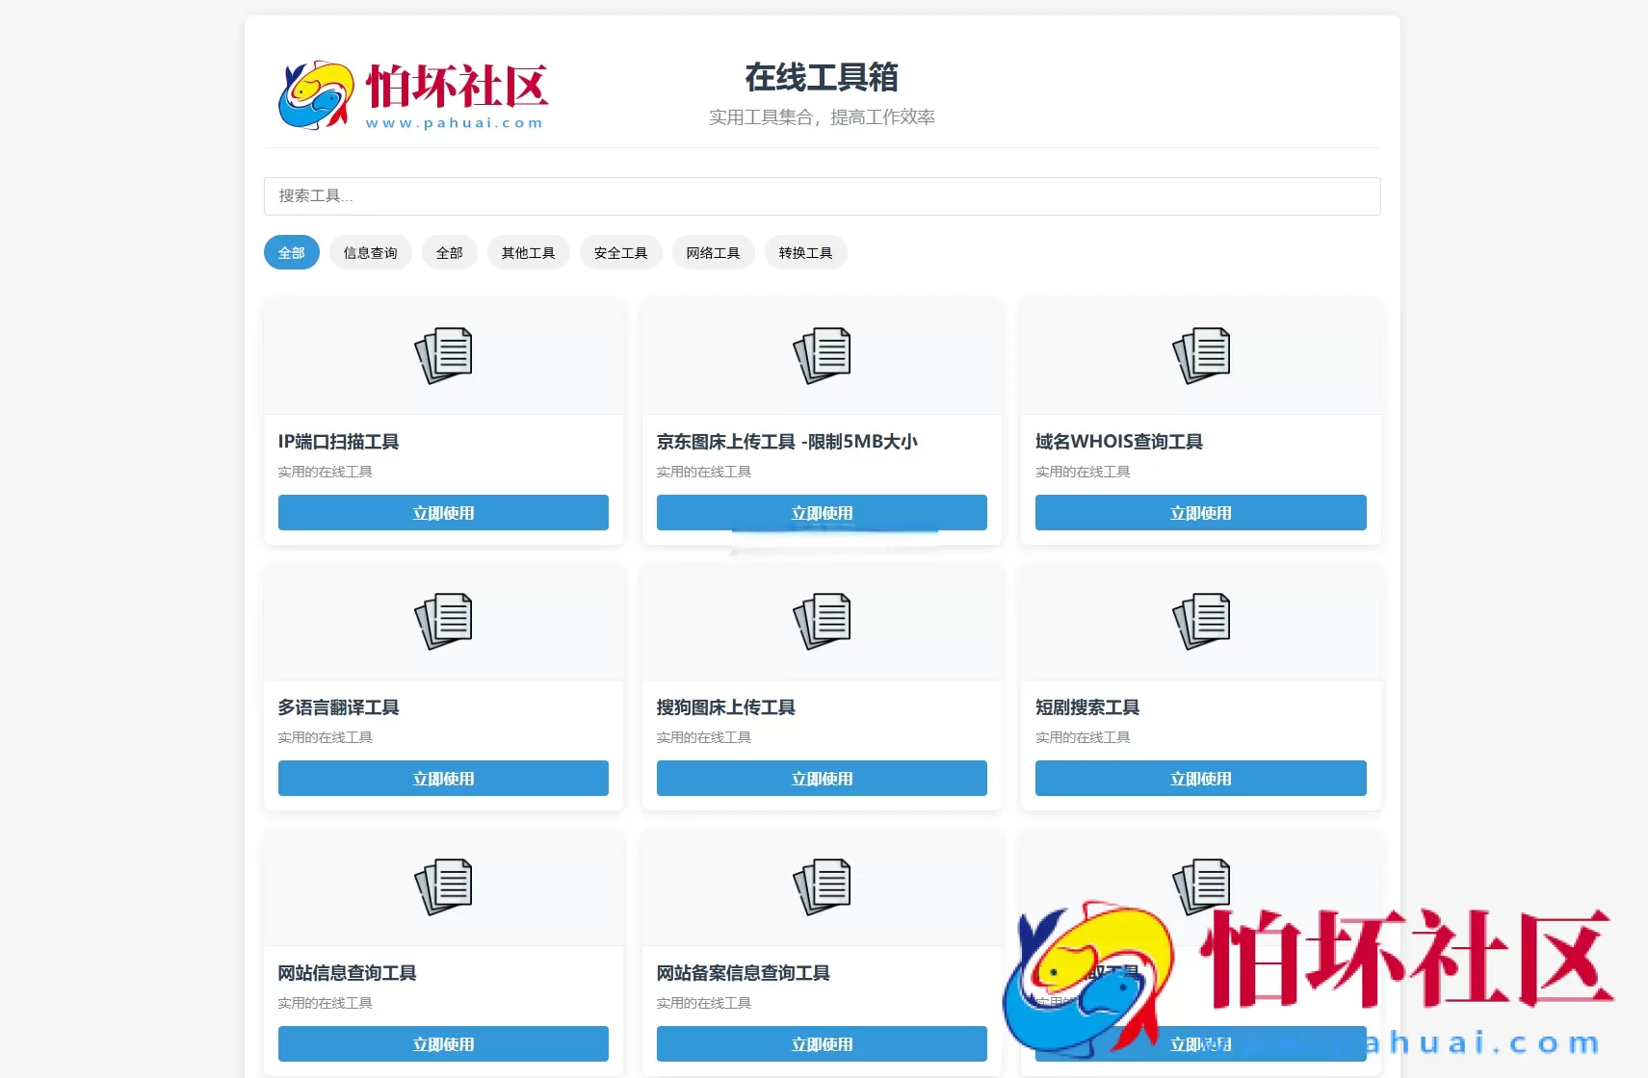This screenshot has height=1078, width=1648.
Task: Open 短剧搜索工具 via 立即使用 button
Action: click(1200, 778)
